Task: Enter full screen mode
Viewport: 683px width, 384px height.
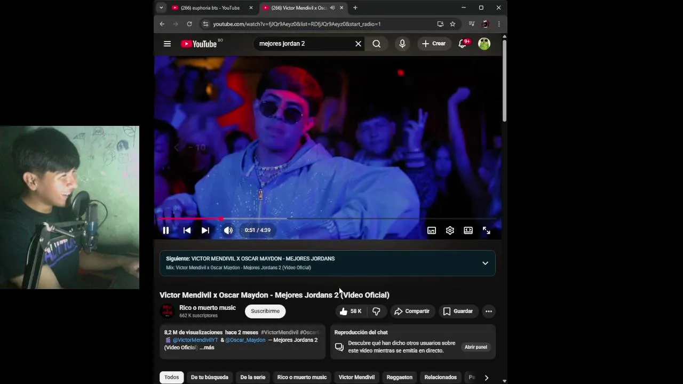Action: pyautogui.click(x=487, y=230)
